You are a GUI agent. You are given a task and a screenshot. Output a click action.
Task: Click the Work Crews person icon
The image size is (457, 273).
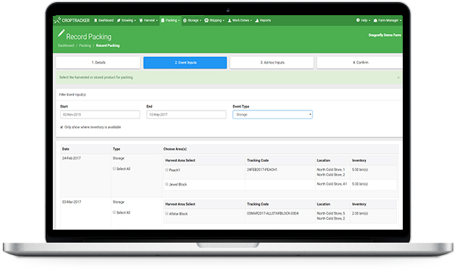pyautogui.click(x=229, y=20)
